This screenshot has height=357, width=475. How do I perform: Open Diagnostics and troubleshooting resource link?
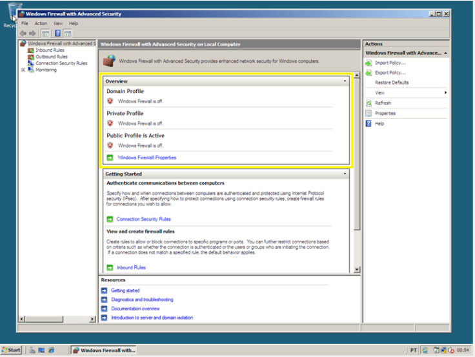142,300
